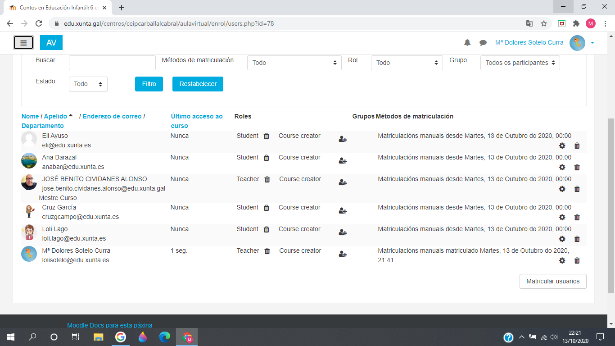Open File Explorer from the taskbar
This screenshot has width=615, height=346.
coord(98,337)
